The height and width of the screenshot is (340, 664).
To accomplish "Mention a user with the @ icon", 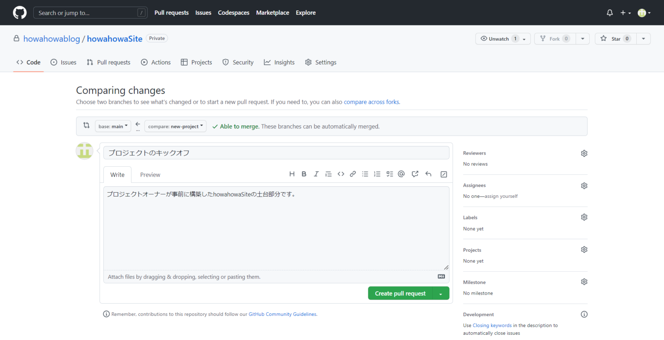I will tap(401, 174).
